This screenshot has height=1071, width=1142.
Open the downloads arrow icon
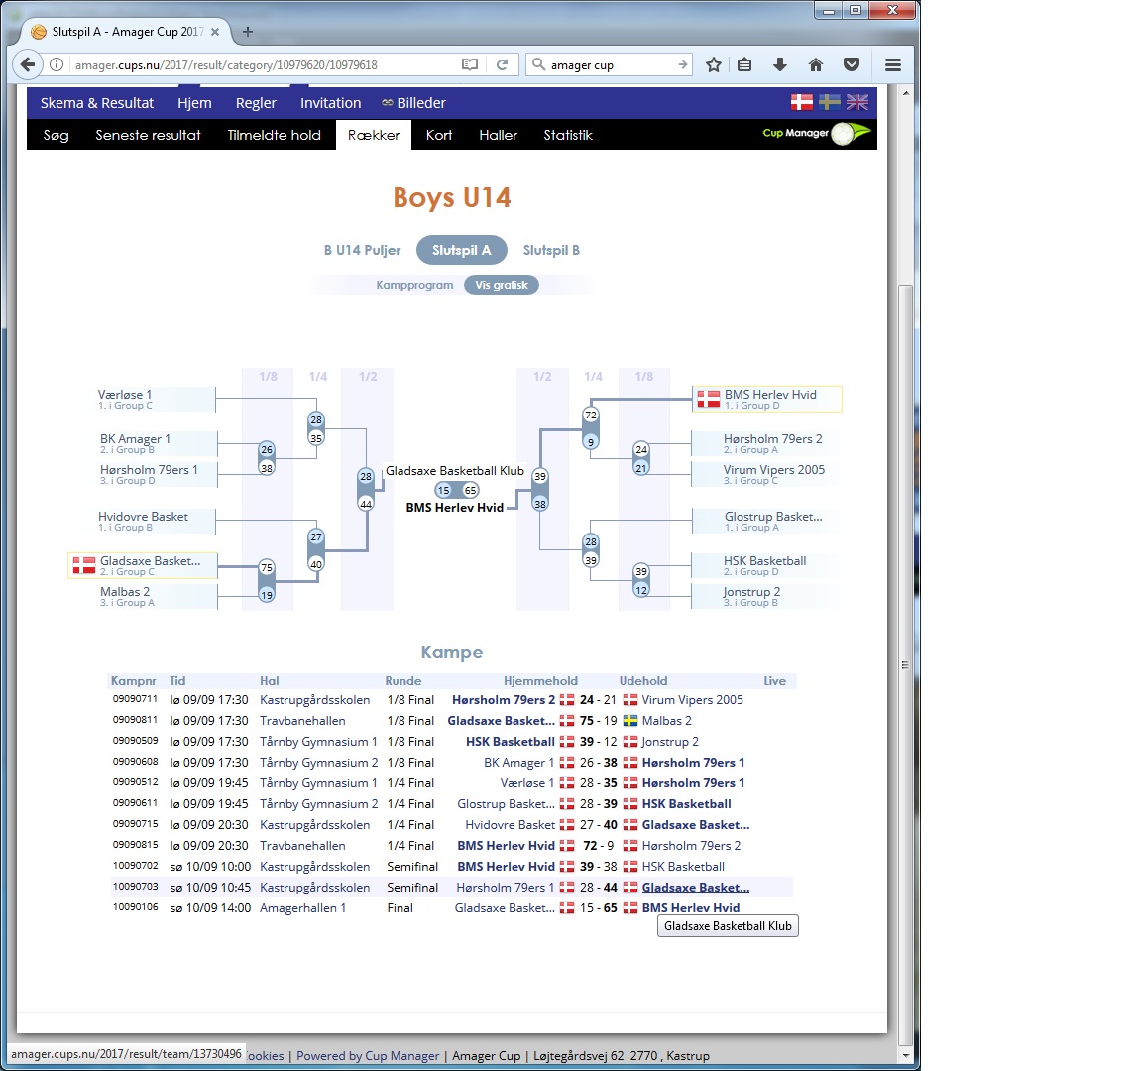[780, 64]
